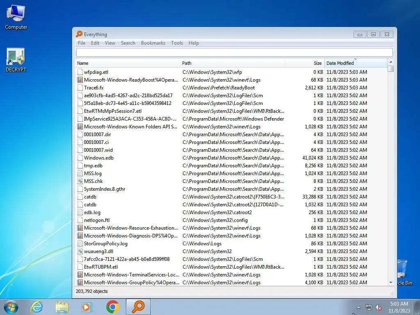
Task: Select the wfpdiag.etl file icon
Action: [80, 72]
